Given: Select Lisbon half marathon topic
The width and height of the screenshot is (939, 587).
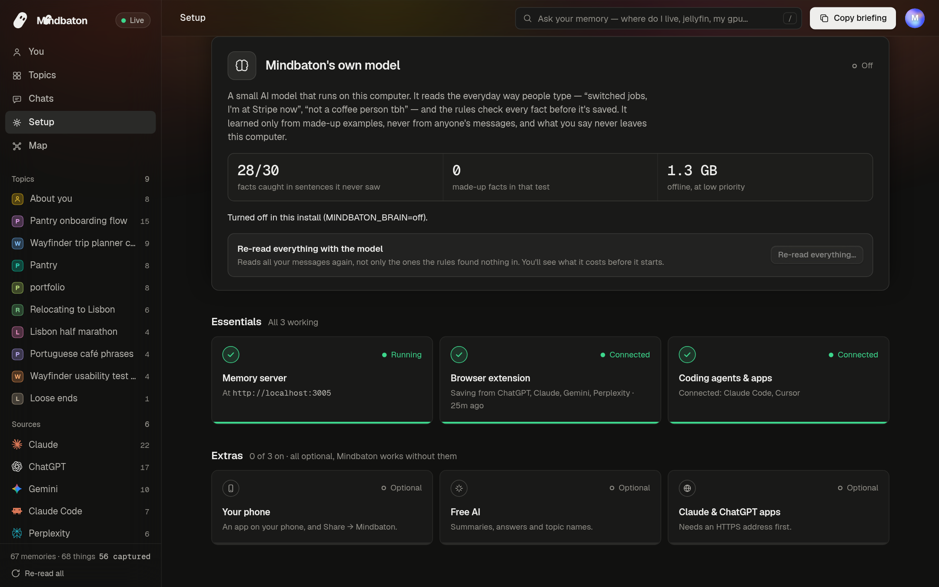Looking at the screenshot, I should (x=80, y=332).
